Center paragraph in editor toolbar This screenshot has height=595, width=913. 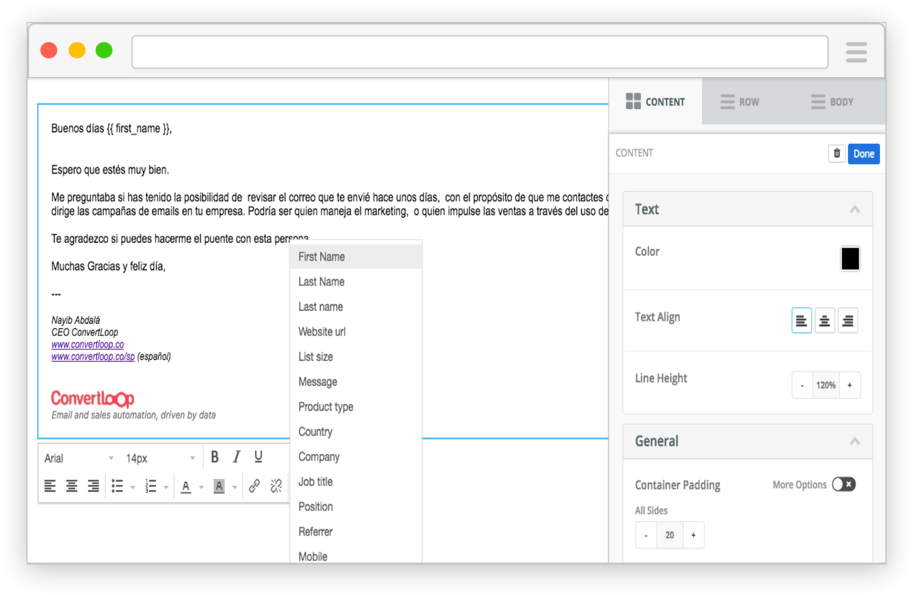[x=72, y=486]
